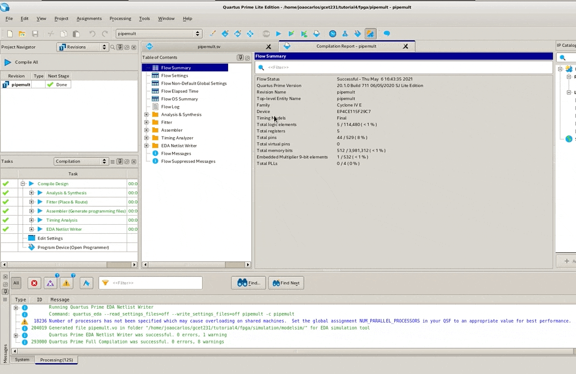Image resolution: width=576 pixels, height=374 pixels.
Task: Click the list icon in Tasks panel header
Action: (x=113, y=161)
